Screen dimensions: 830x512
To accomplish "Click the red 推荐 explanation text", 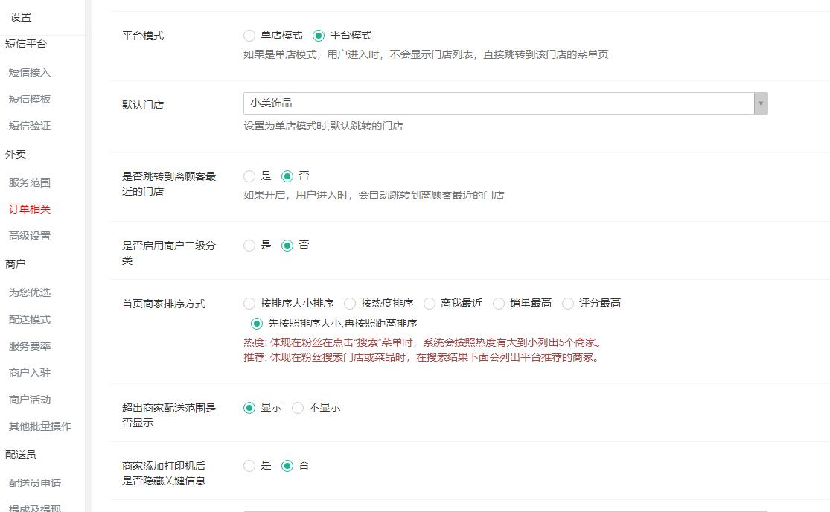I will coord(422,357).
